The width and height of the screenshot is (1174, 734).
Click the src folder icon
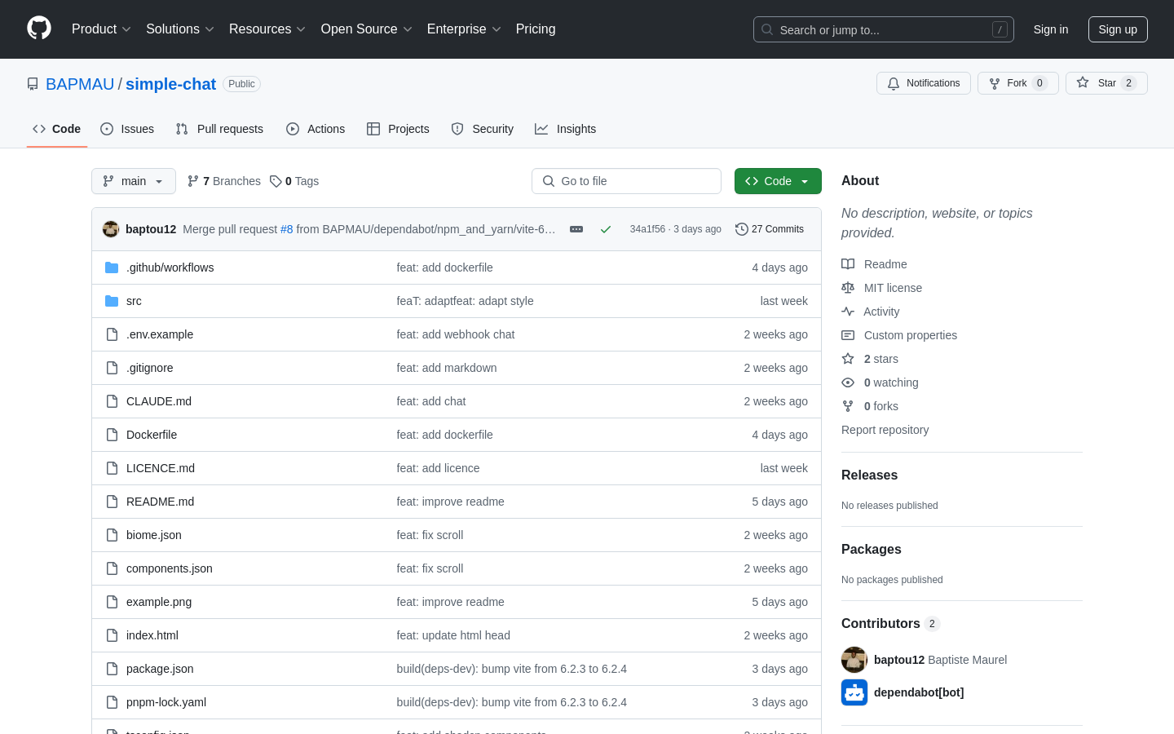(x=112, y=301)
